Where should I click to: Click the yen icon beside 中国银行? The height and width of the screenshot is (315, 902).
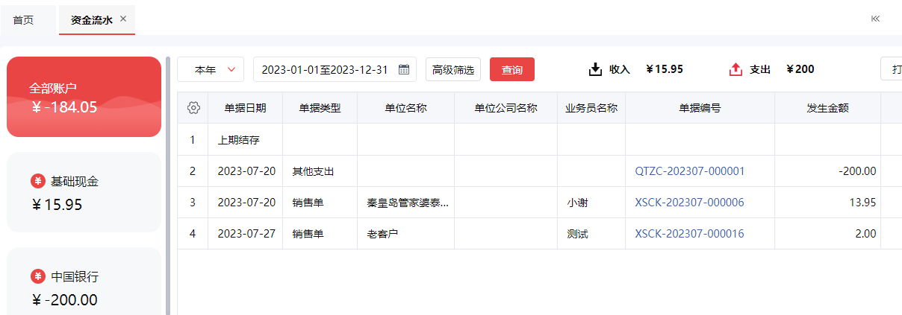(x=37, y=276)
